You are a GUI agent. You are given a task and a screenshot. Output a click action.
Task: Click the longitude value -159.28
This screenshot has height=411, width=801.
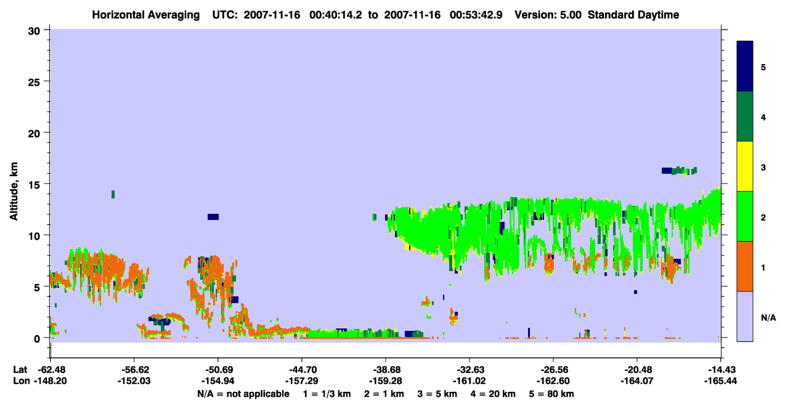(385, 381)
